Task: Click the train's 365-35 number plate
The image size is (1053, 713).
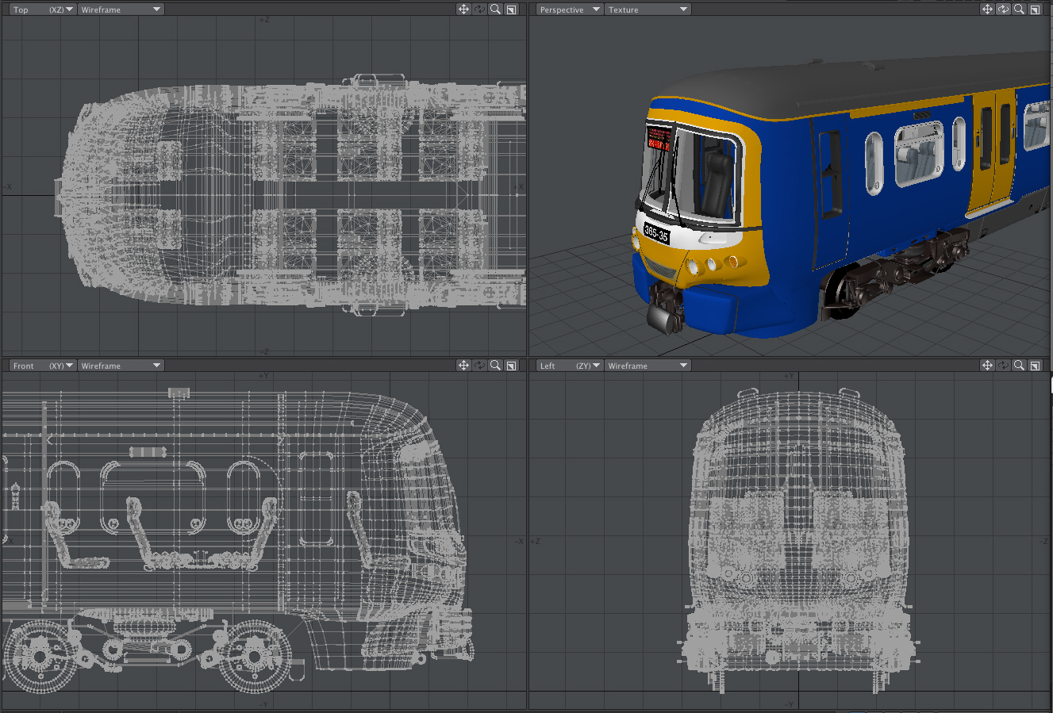Action: (x=656, y=233)
